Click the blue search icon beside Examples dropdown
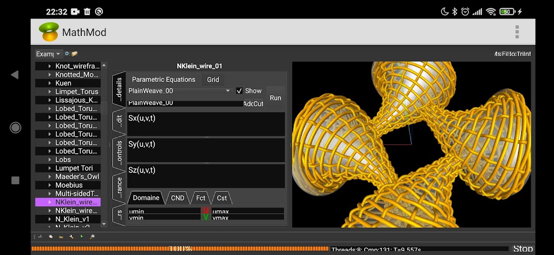Viewport: 554px width, 255px height. click(67, 54)
